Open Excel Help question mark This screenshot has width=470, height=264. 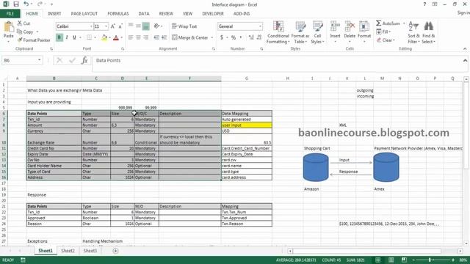424,4
